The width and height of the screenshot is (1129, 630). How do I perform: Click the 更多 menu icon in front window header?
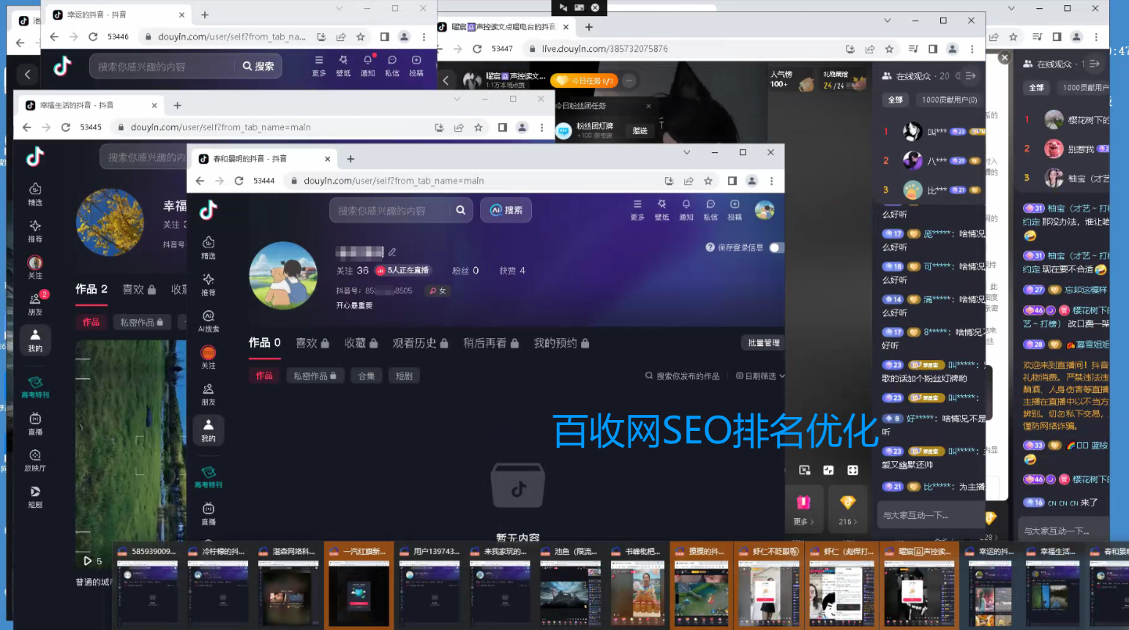pos(637,210)
